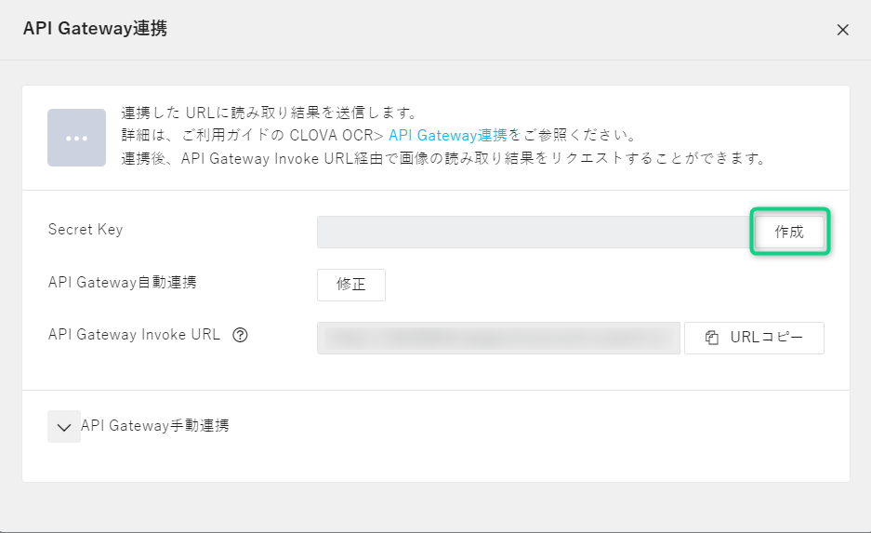
Task: Click the API Gateway Invoke URL label
Action: [134, 335]
